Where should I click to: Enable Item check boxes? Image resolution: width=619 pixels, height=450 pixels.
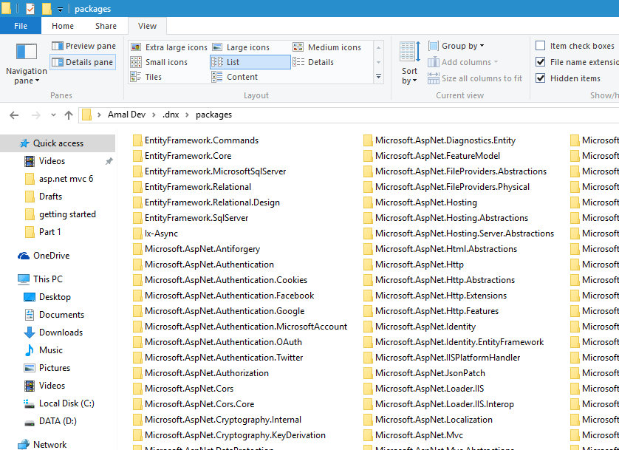[x=541, y=46]
